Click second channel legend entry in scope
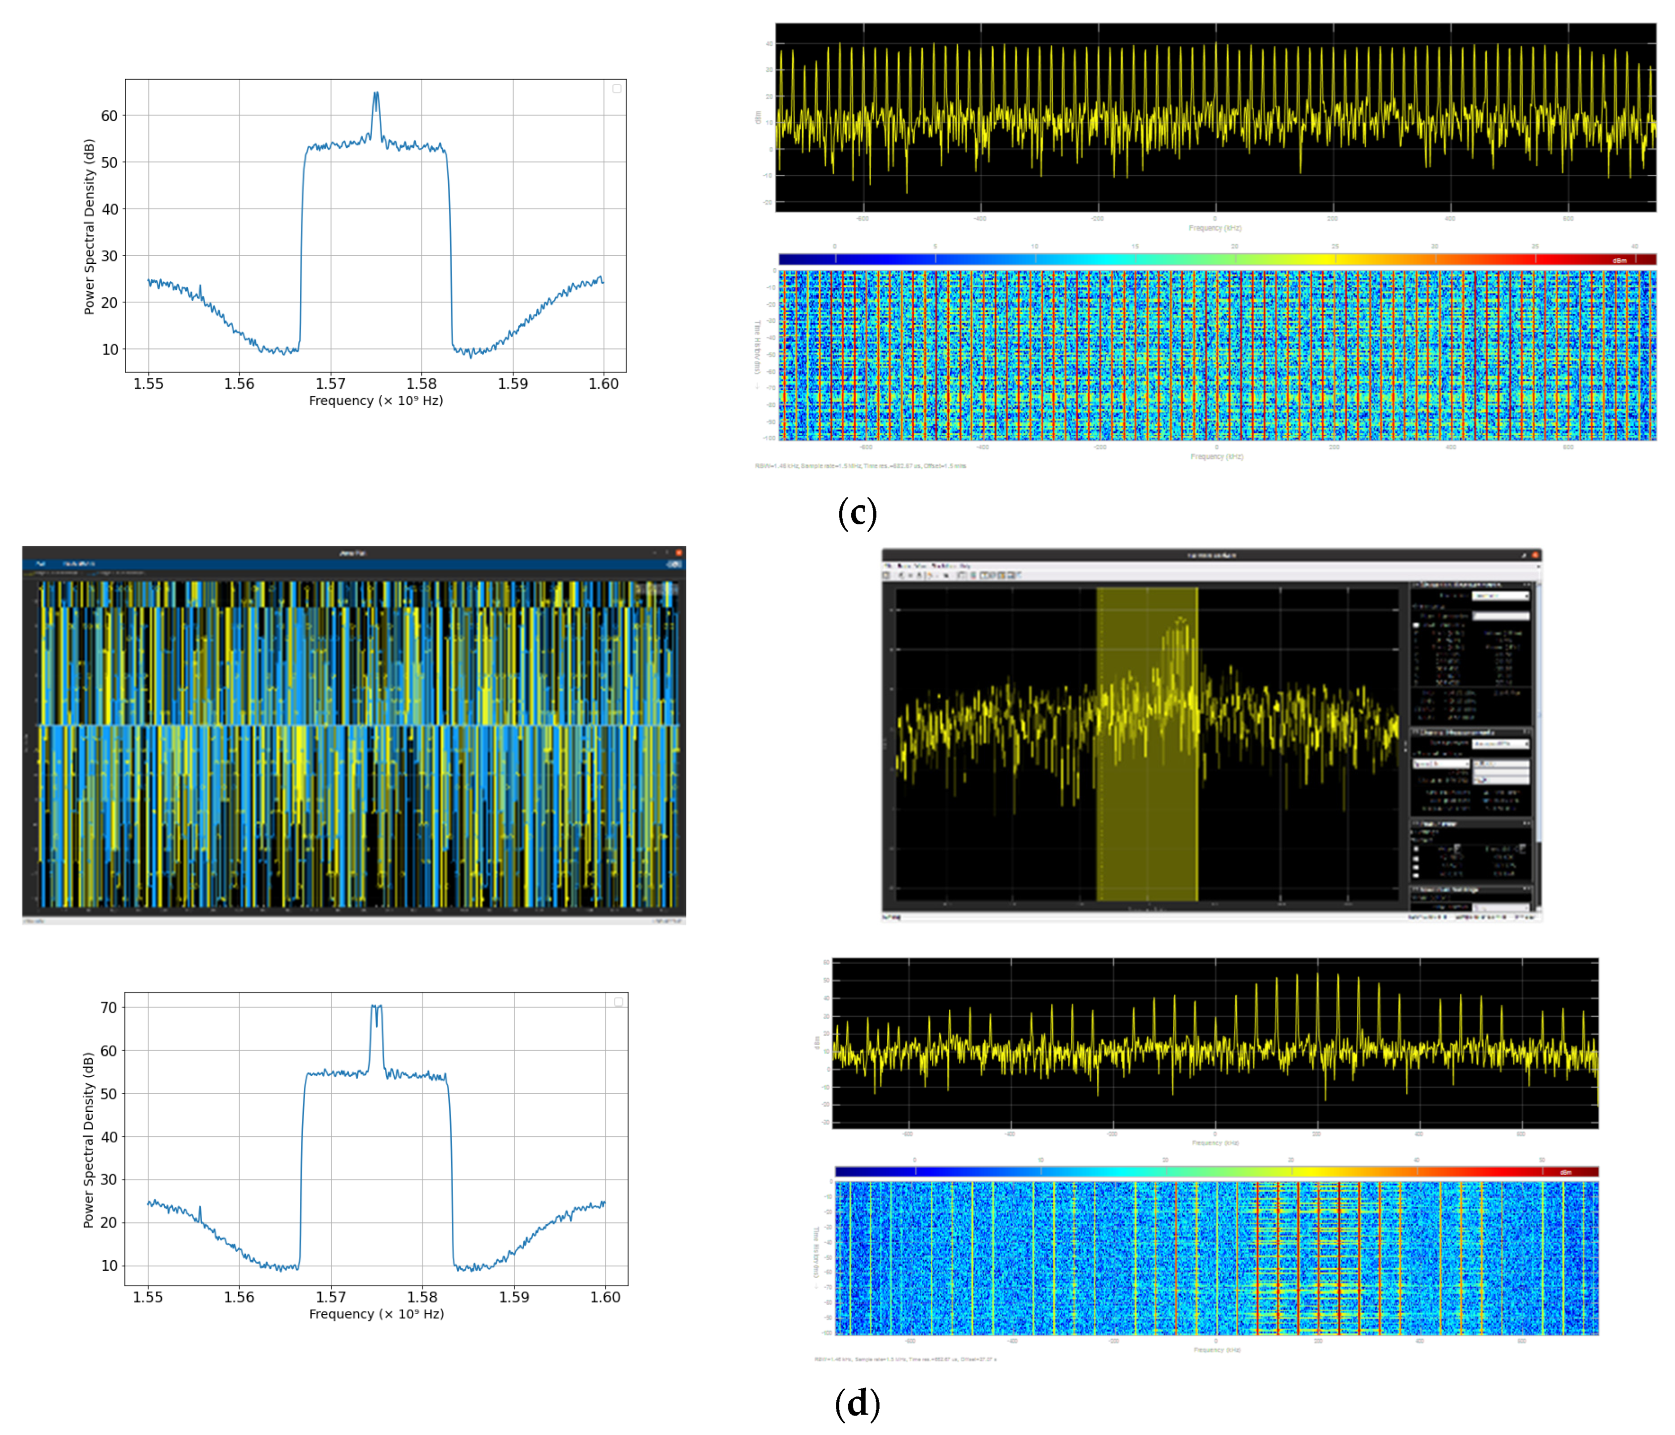The image size is (1675, 1435). click(116, 573)
